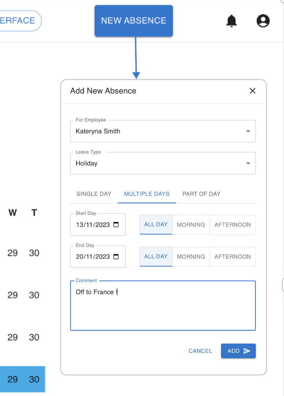Screen dimensions: 284x396
Task: Open the End Day date picker icon
Action: click(x=116, y=257)
